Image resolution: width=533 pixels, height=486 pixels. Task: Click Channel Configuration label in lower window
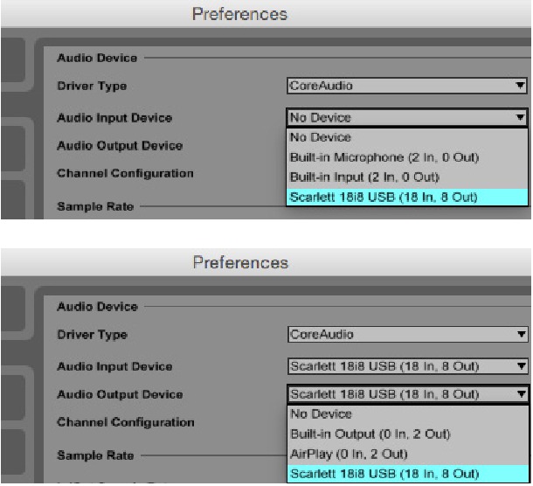(x=126, y=422)
